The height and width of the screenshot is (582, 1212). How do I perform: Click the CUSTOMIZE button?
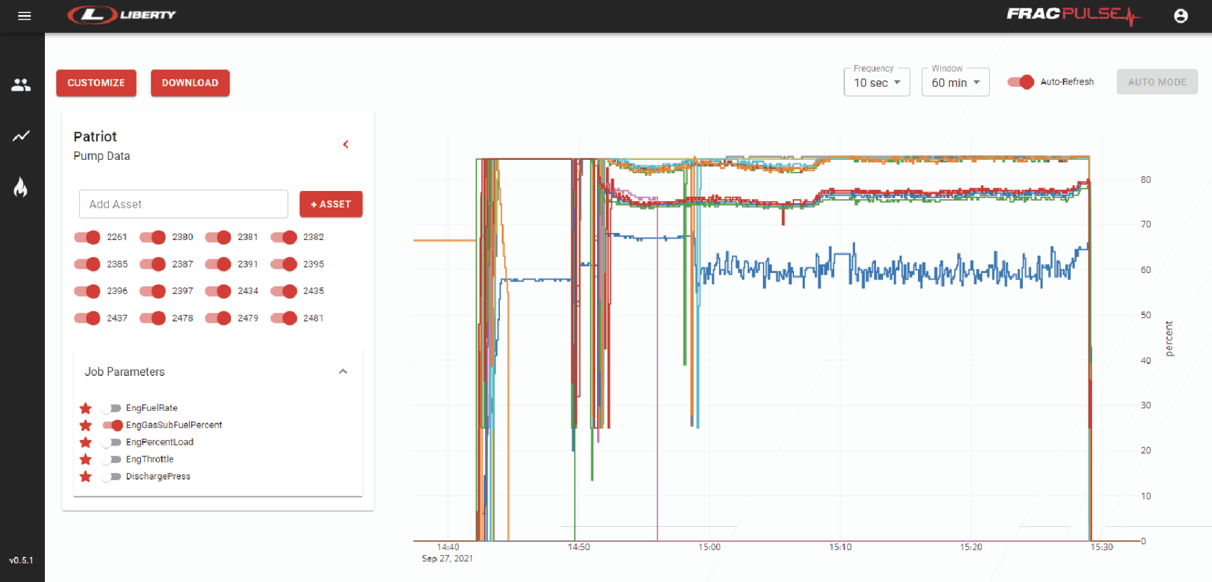pos(96,83)
